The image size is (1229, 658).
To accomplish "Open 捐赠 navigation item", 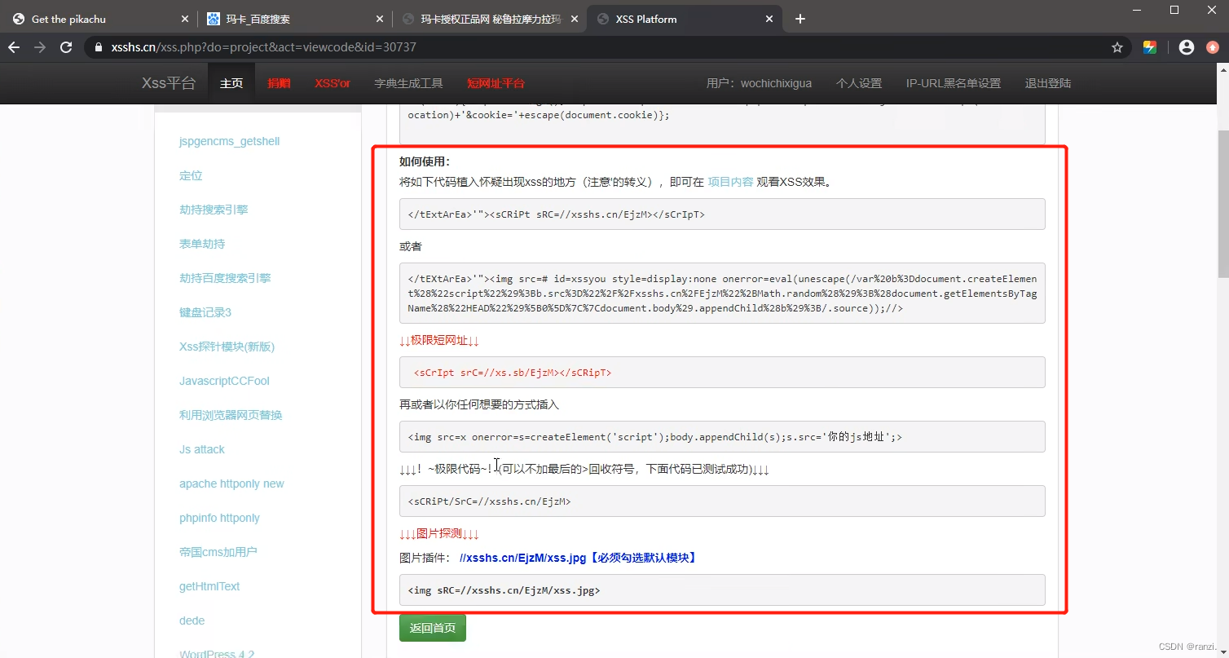I will [279, 83].
